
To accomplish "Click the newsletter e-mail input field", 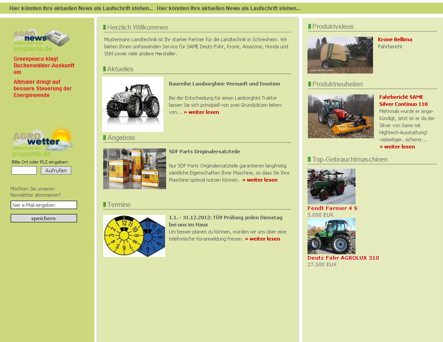I will (x=44, y=205).
